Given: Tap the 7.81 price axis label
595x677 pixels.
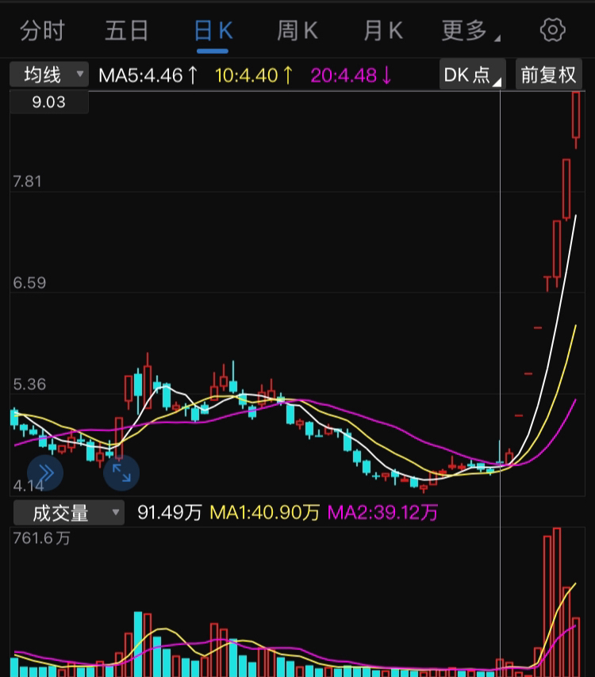Looking at the screenshot, I should tap(27, 182).
